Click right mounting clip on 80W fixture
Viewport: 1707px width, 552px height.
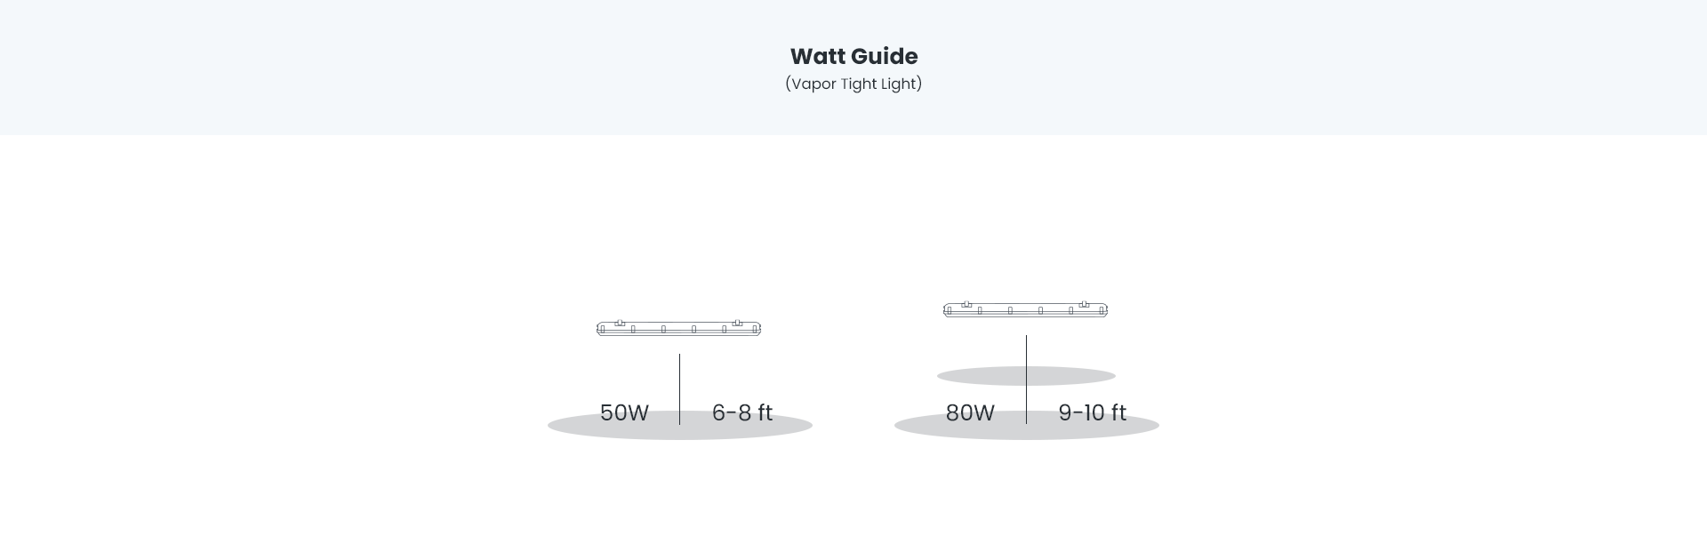tap(1084, 304)
